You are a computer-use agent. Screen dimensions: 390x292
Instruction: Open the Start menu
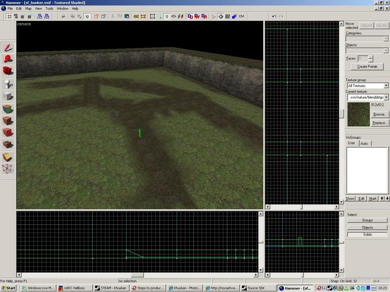tap(8, 288)
